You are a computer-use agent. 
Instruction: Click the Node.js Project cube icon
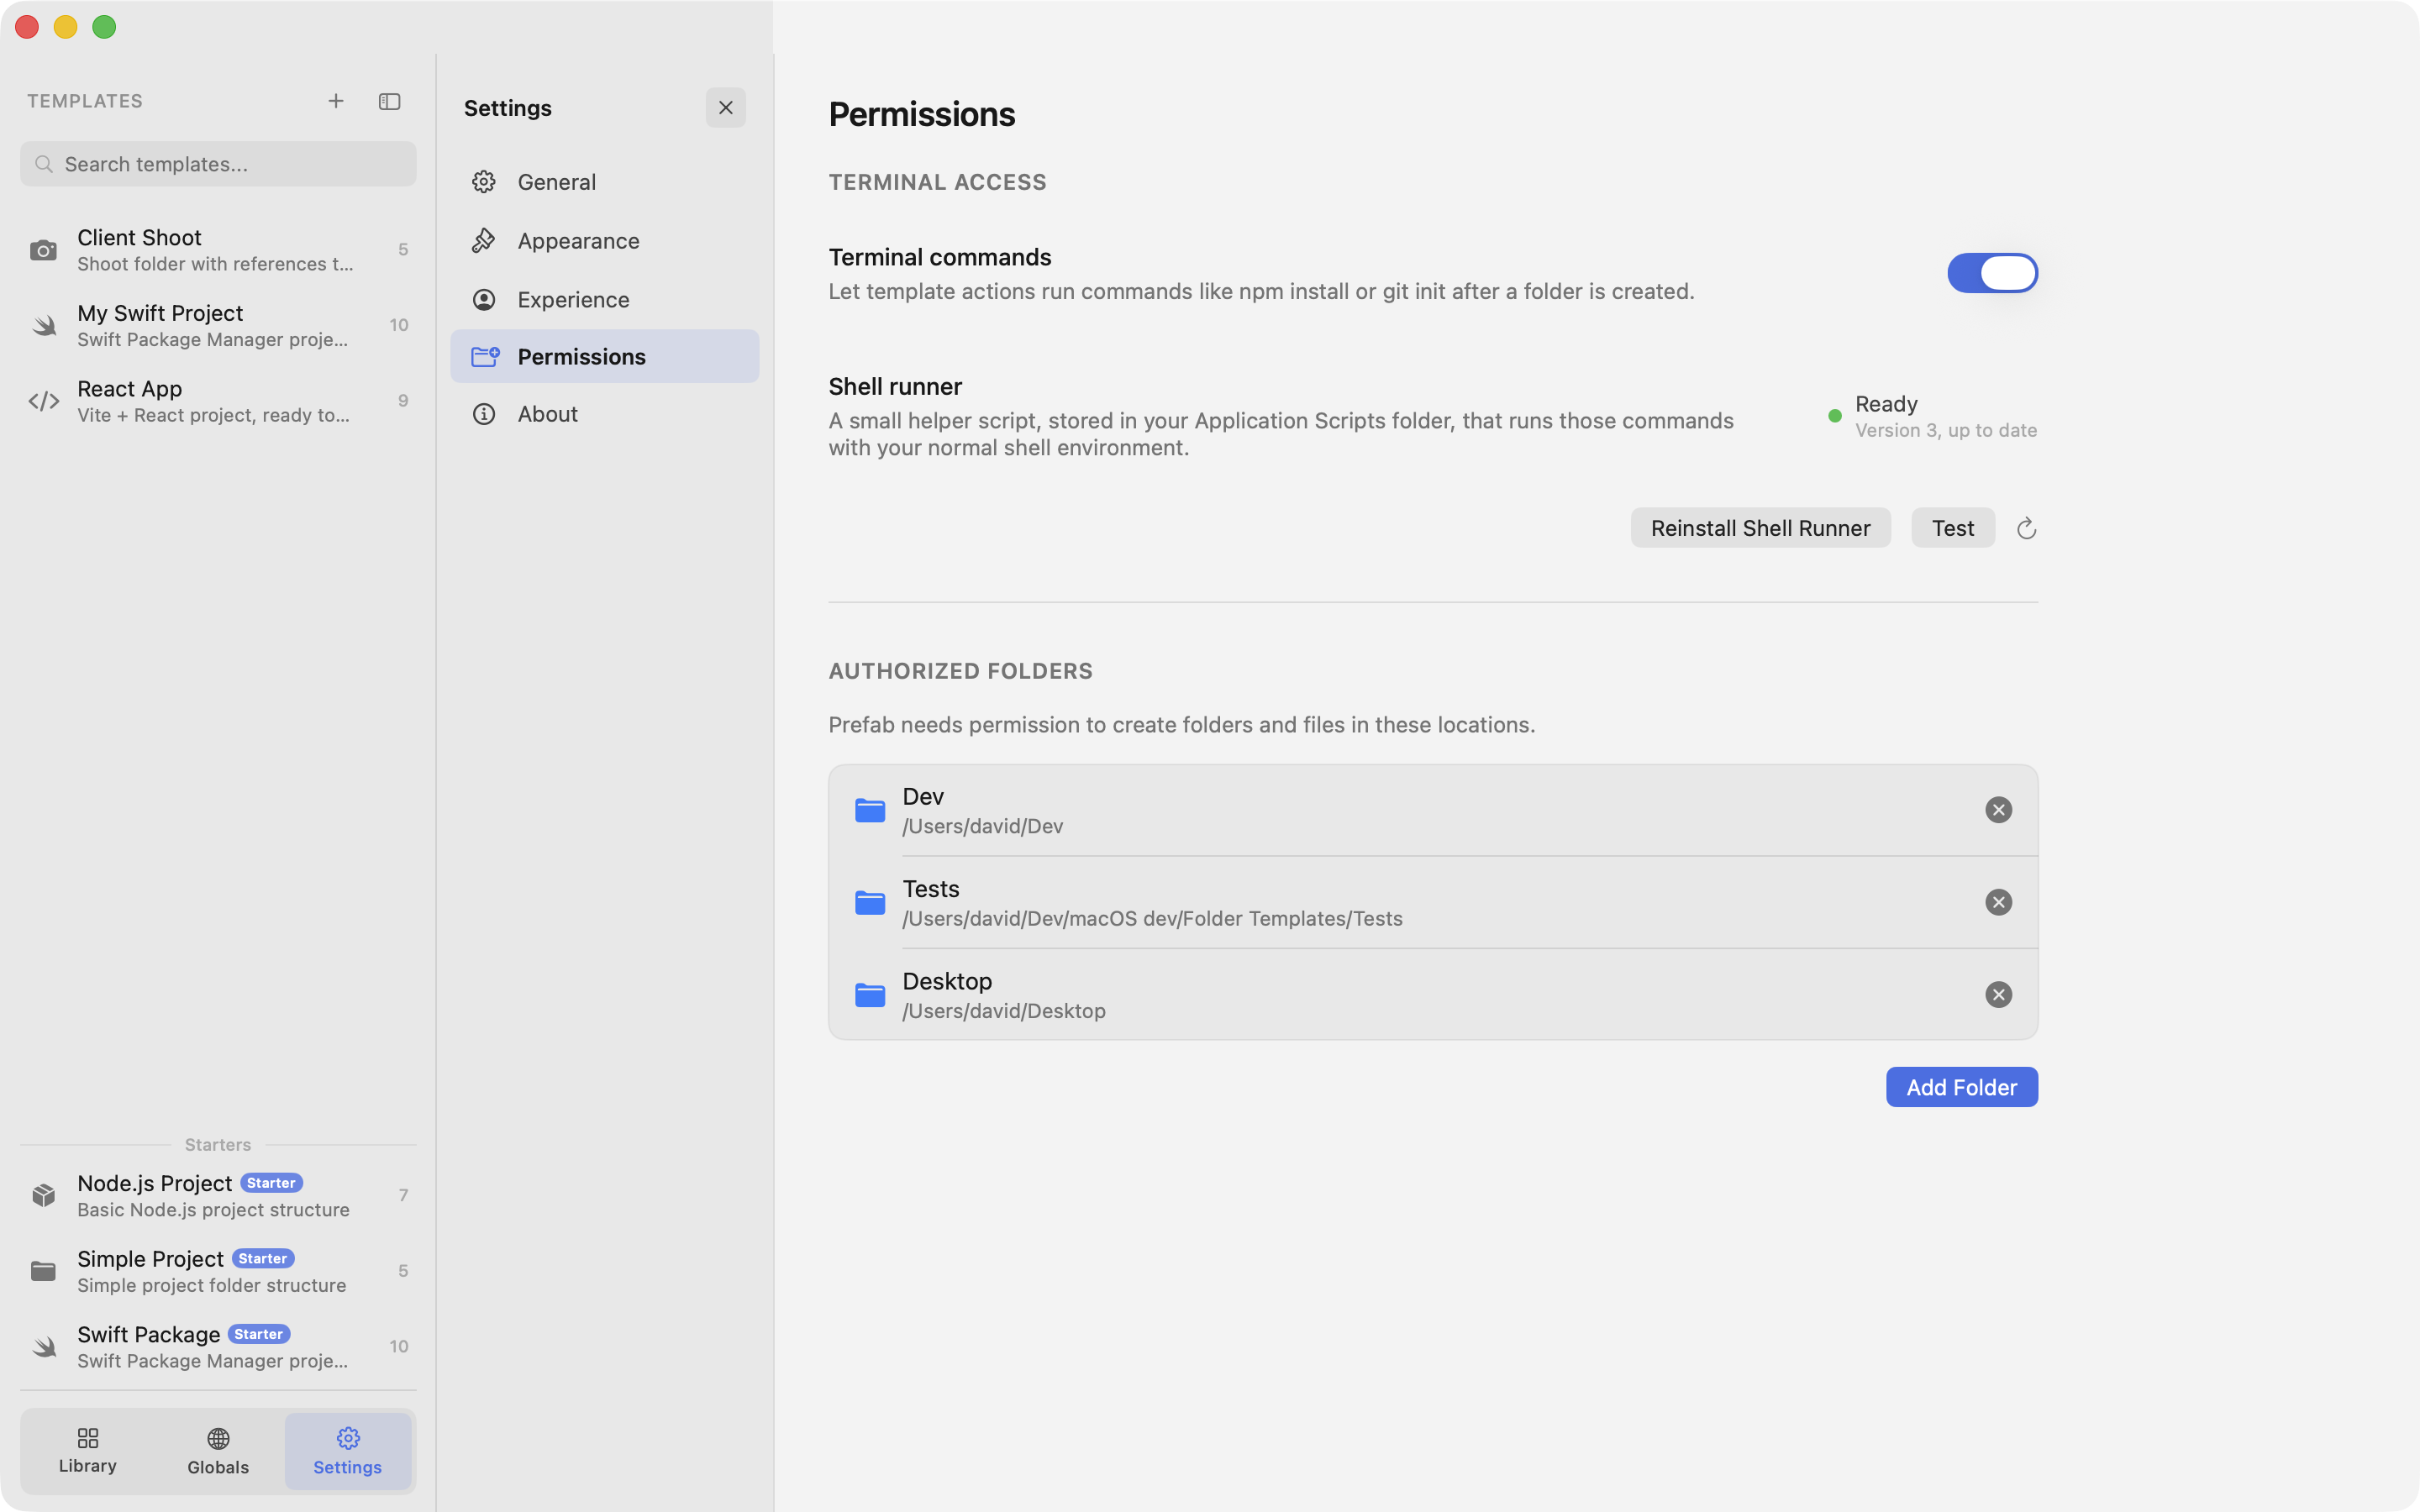coord(43,1195)
